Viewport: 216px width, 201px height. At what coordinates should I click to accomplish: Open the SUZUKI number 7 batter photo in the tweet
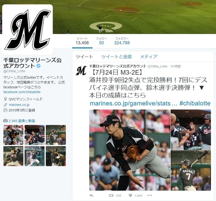click(x=191, y=170)
